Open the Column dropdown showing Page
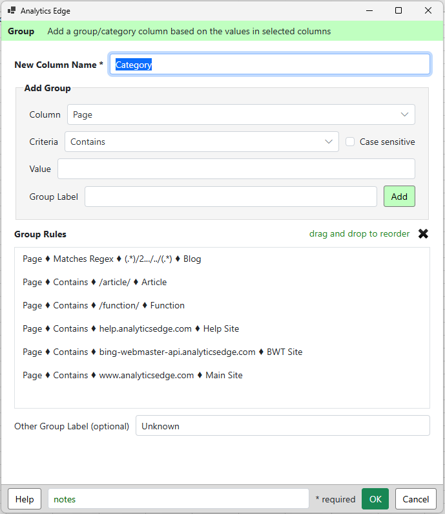This screenshot has height=514, width=445. point(241,114)
